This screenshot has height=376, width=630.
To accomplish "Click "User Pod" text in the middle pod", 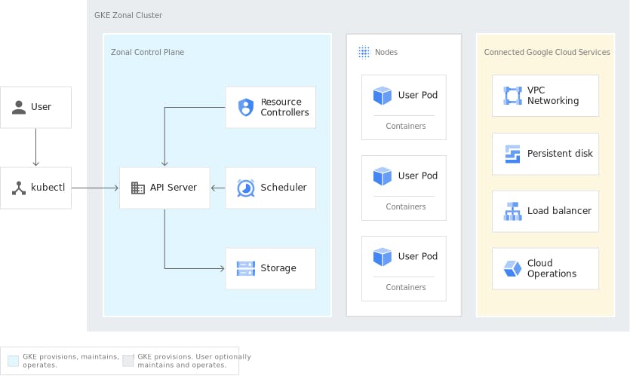I will click(418, 176).
